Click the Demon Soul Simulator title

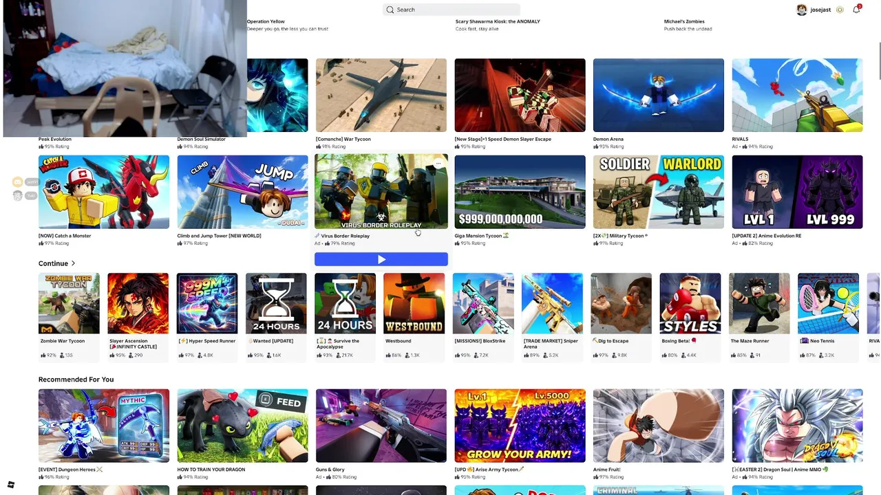(201, 139)
